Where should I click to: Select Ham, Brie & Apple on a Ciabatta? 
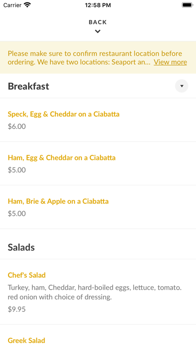pyautogui.click(x=98, y=207)
